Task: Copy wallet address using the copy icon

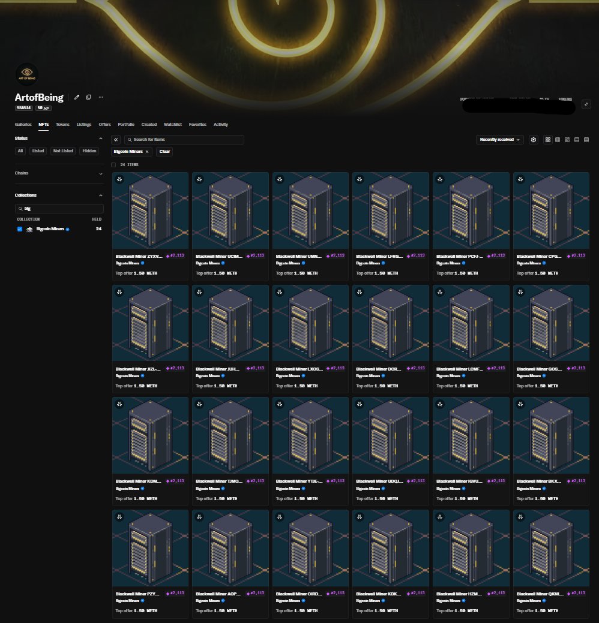Action: click(x=89, y=97)
